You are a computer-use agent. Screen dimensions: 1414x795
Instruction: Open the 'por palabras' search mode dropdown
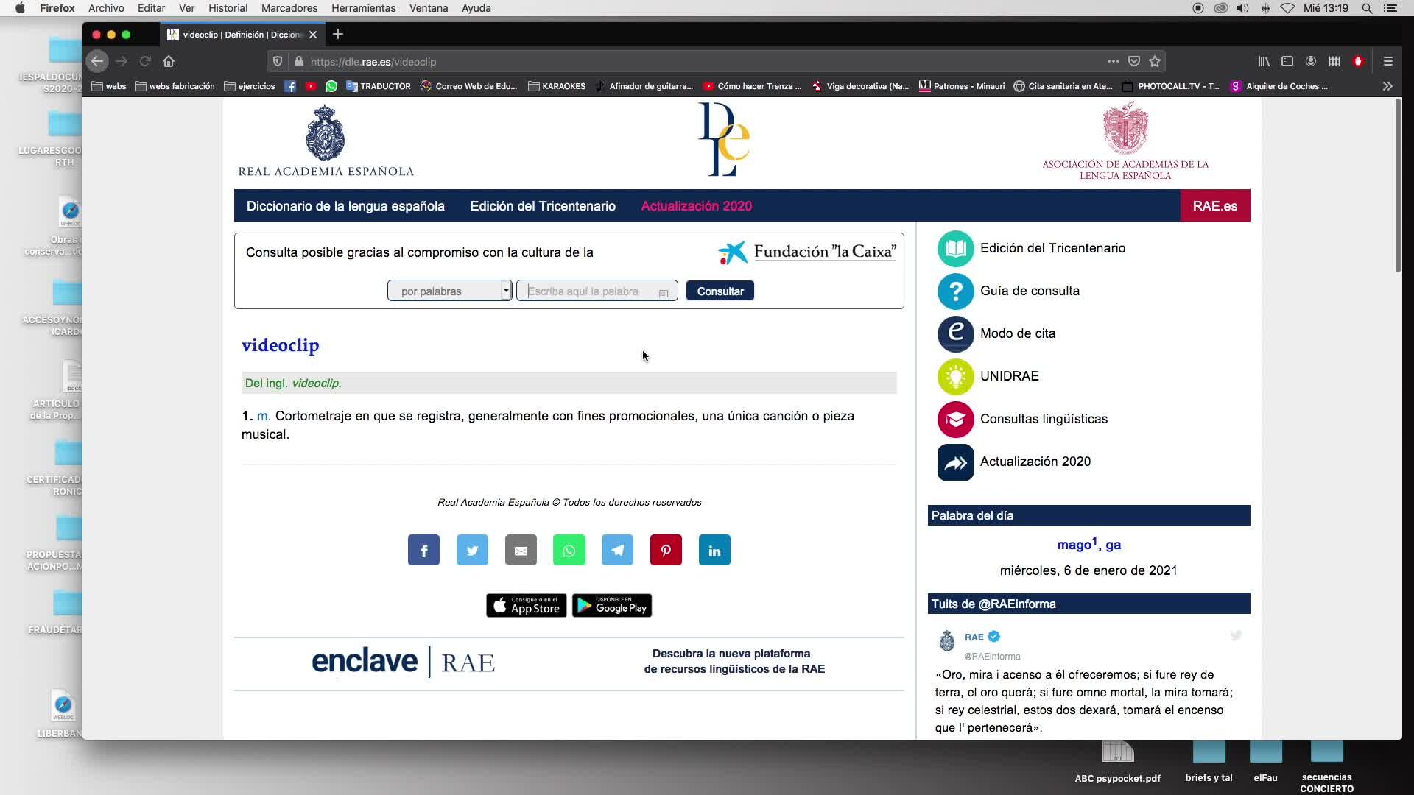pos(449,291)
